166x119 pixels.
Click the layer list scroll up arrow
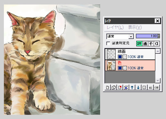click(158, 51)
